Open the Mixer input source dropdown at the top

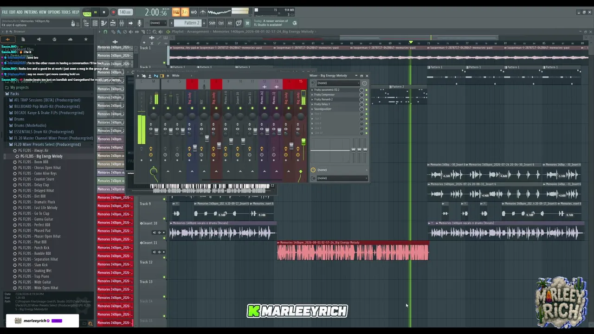(338, 83)
